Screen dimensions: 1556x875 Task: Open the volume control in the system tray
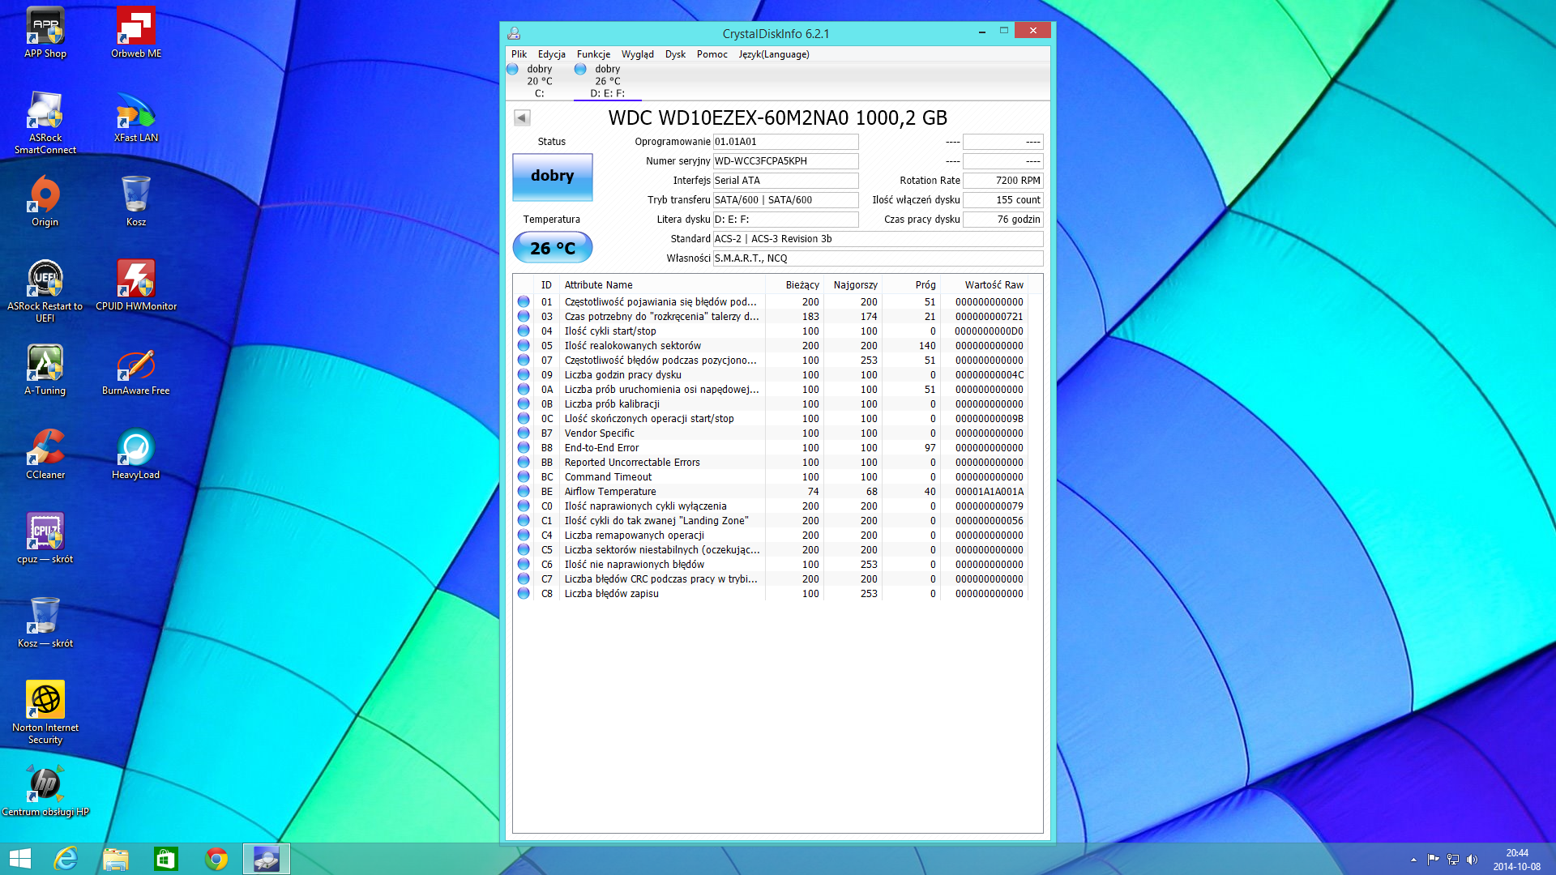click(1472, 860)
